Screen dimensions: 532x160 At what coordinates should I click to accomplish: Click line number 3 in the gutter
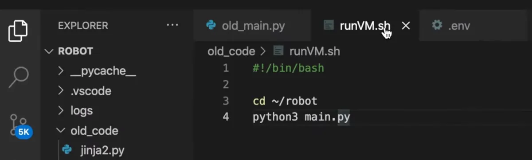pos(226,101)
